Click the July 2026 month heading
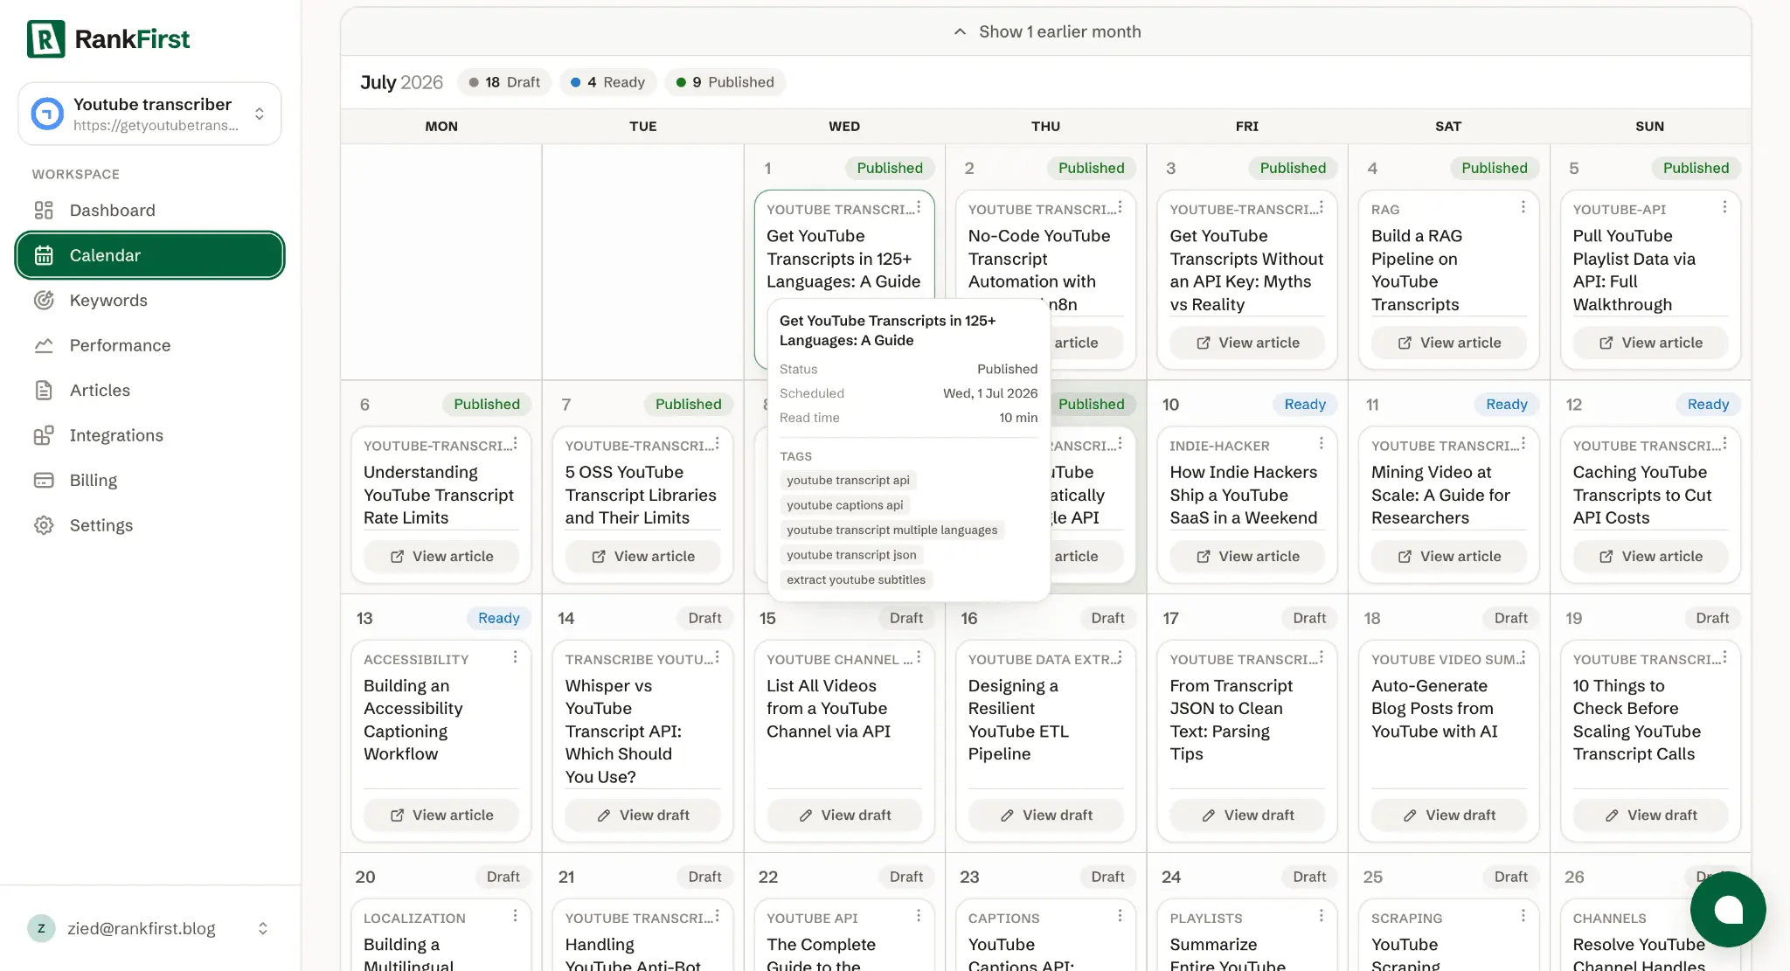The height and width of the screenshot is (971, 1790). (401, 82)
